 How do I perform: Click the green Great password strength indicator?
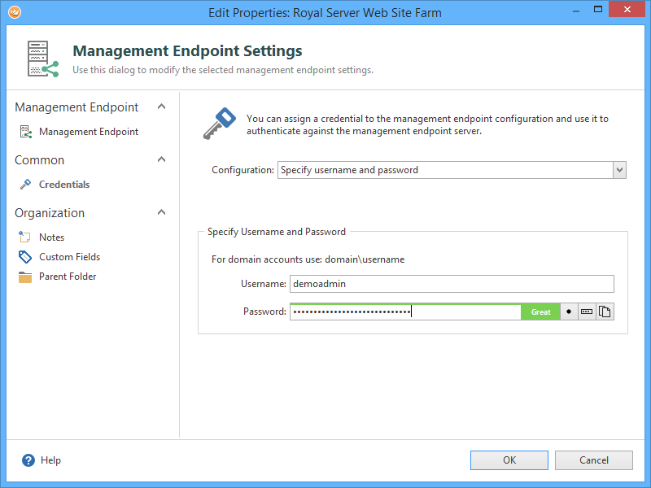click(x=540, y=312)
